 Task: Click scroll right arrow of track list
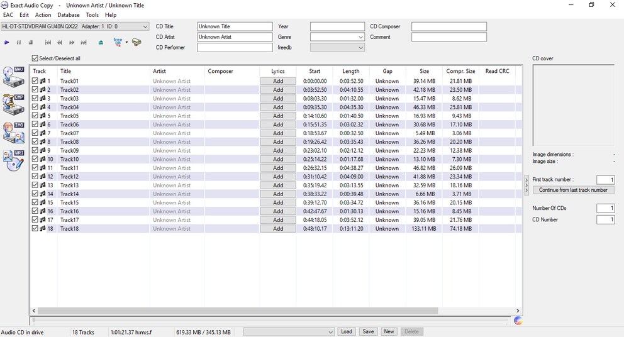pos(518,311)
